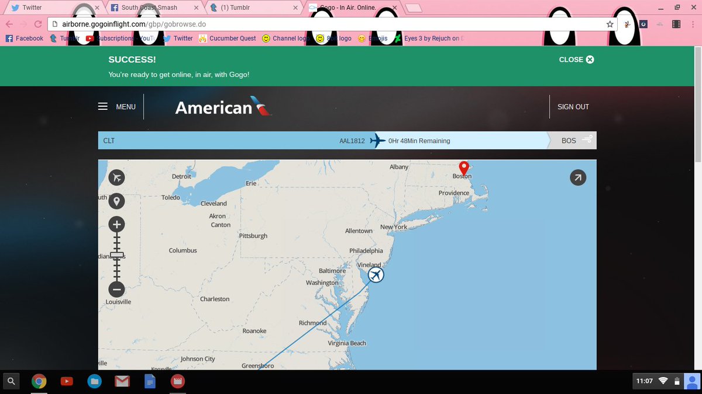Open the YouTube Subscriptions bookmark

point(122,38)
